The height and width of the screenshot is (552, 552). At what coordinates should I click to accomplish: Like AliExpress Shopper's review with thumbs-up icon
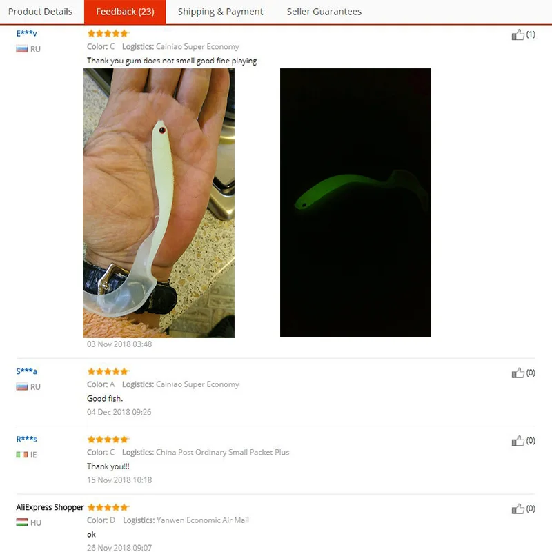pos(517,509)
